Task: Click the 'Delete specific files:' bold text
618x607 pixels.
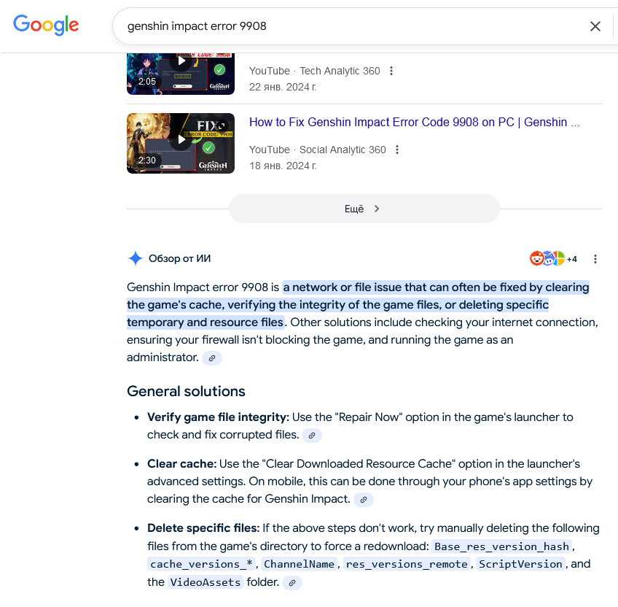Action: [x=203, y=528]
